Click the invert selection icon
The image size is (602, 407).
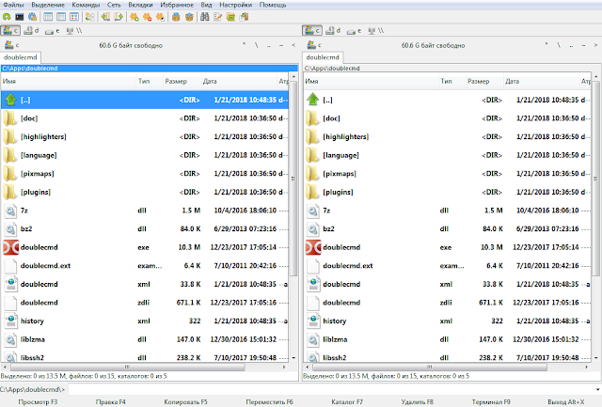pos(160,17)
